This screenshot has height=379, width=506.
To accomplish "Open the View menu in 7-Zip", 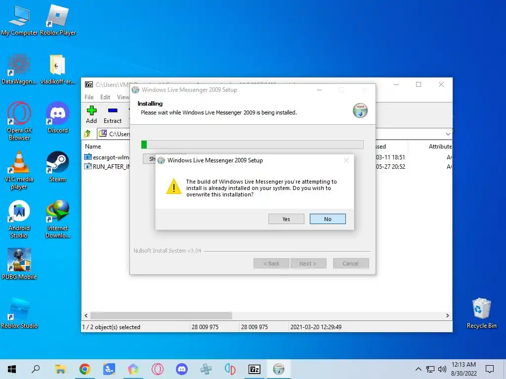I will (x=123, y=97).
